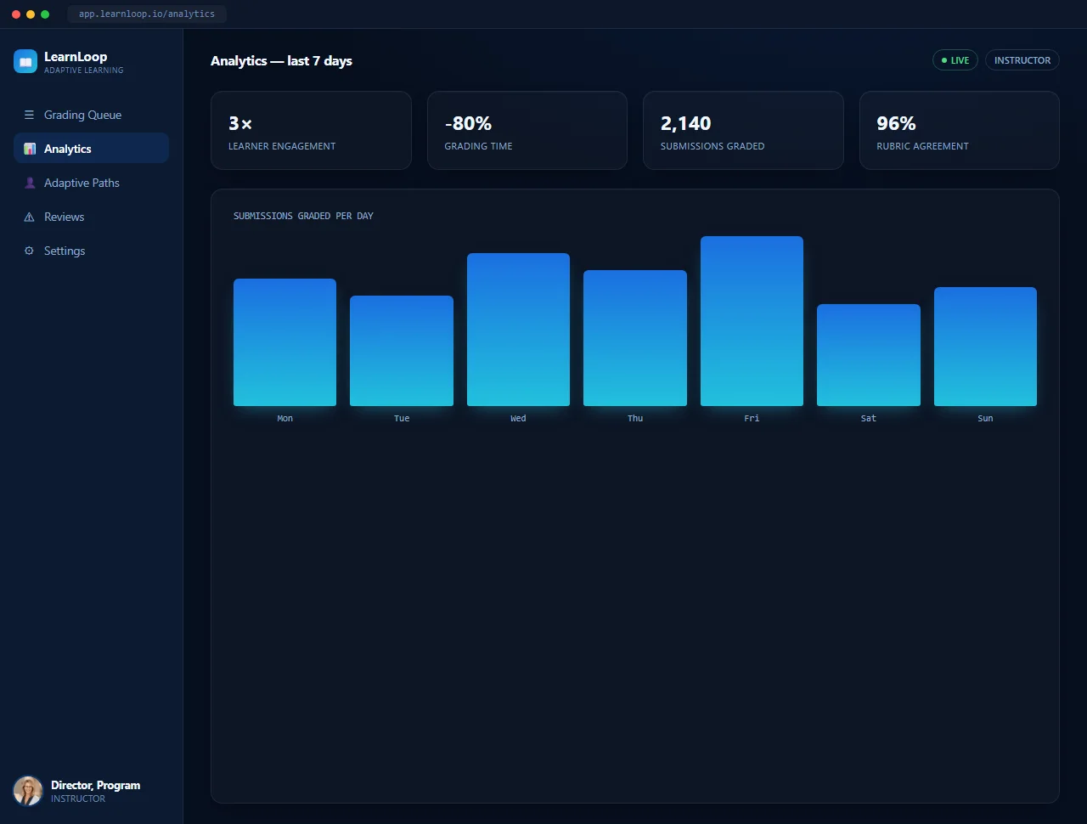
Task: Click the Fri bar in chart
Action: pyautogui.click(x=752, y=321)
